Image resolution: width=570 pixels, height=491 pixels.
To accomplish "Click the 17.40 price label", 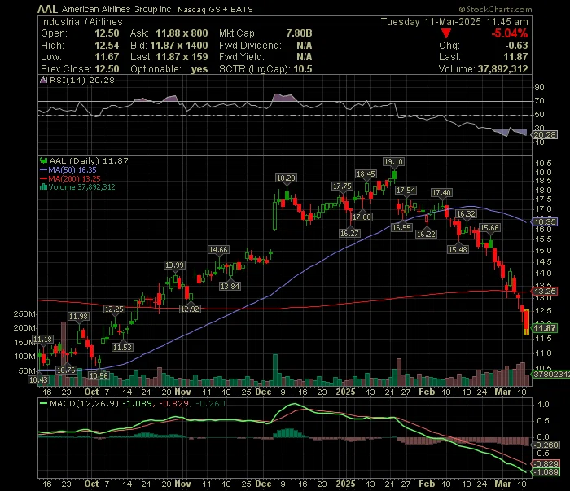I will [x=441, y=193].
